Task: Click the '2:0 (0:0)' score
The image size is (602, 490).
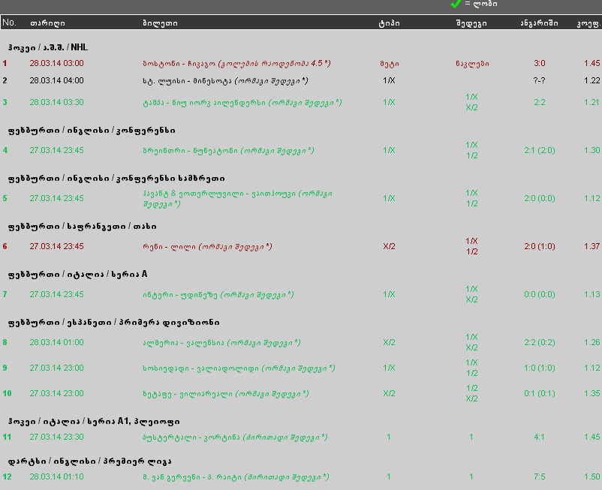Action: [540, 198]
